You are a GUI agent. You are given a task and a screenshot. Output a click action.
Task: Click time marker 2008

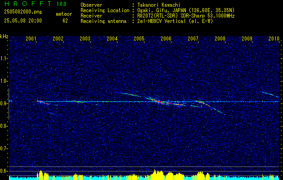point(220,38)
